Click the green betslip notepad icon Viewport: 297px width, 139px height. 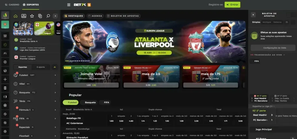pos(254,35)
